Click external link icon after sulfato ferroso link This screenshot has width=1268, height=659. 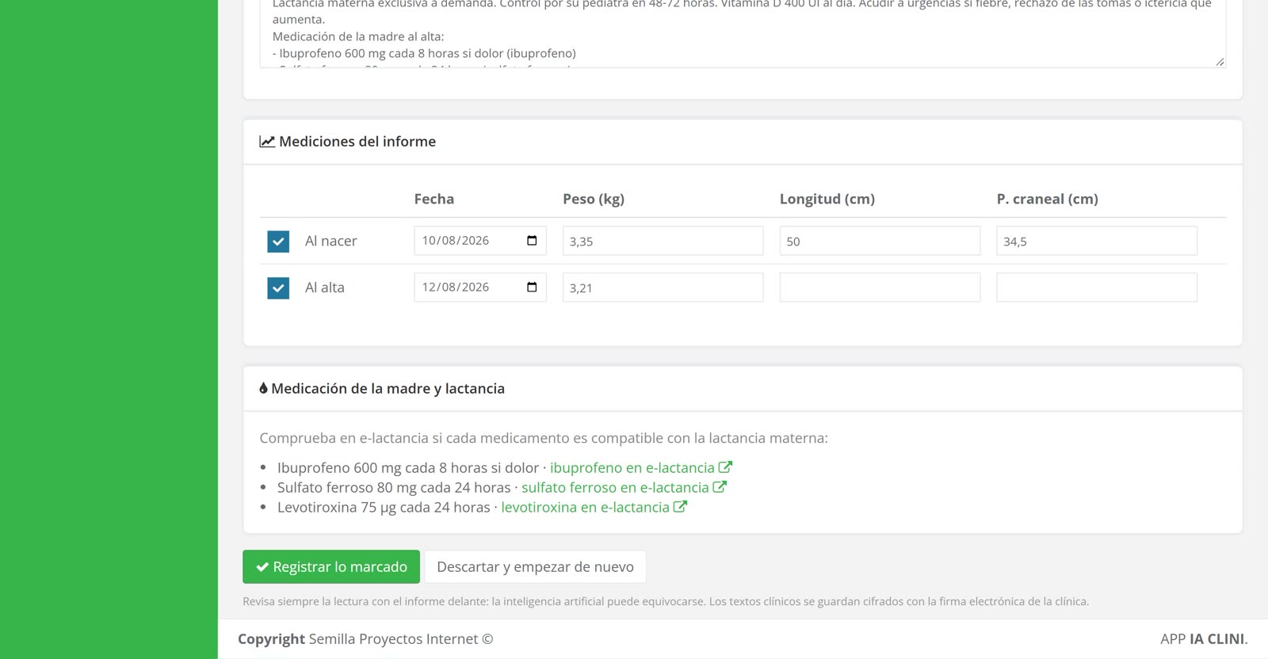click(x=720, y=487)
